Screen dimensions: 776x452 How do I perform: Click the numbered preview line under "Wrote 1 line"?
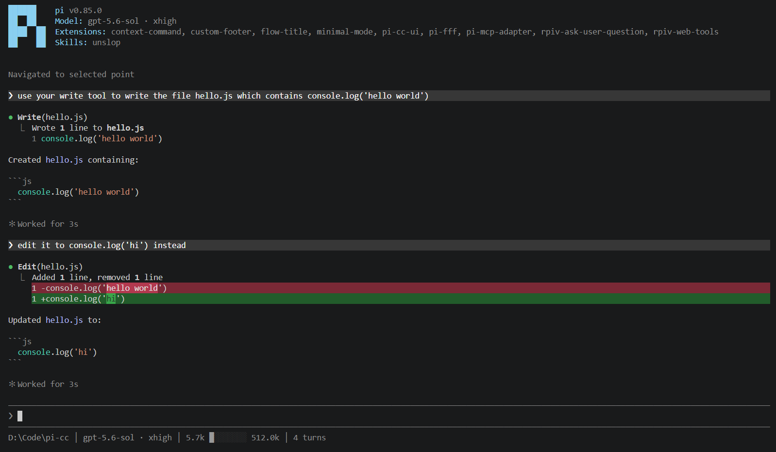tap(97, 138)
